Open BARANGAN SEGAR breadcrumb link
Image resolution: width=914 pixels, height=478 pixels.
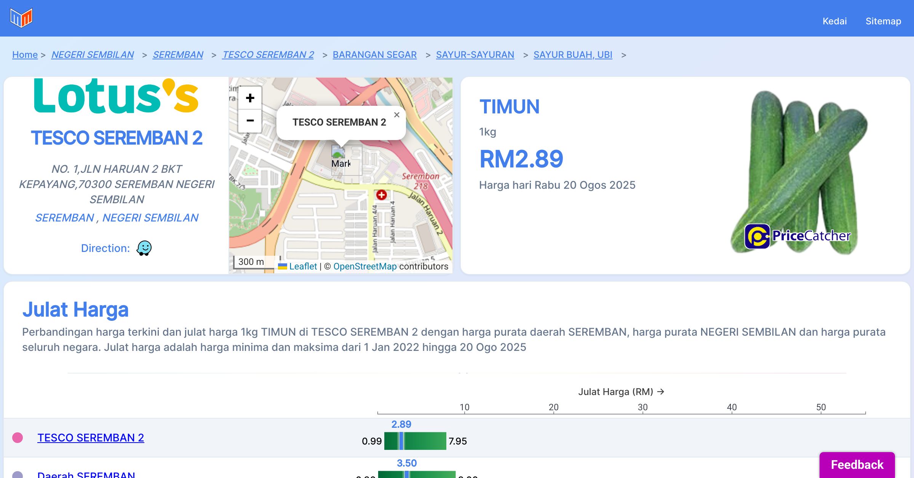point(375,55)
